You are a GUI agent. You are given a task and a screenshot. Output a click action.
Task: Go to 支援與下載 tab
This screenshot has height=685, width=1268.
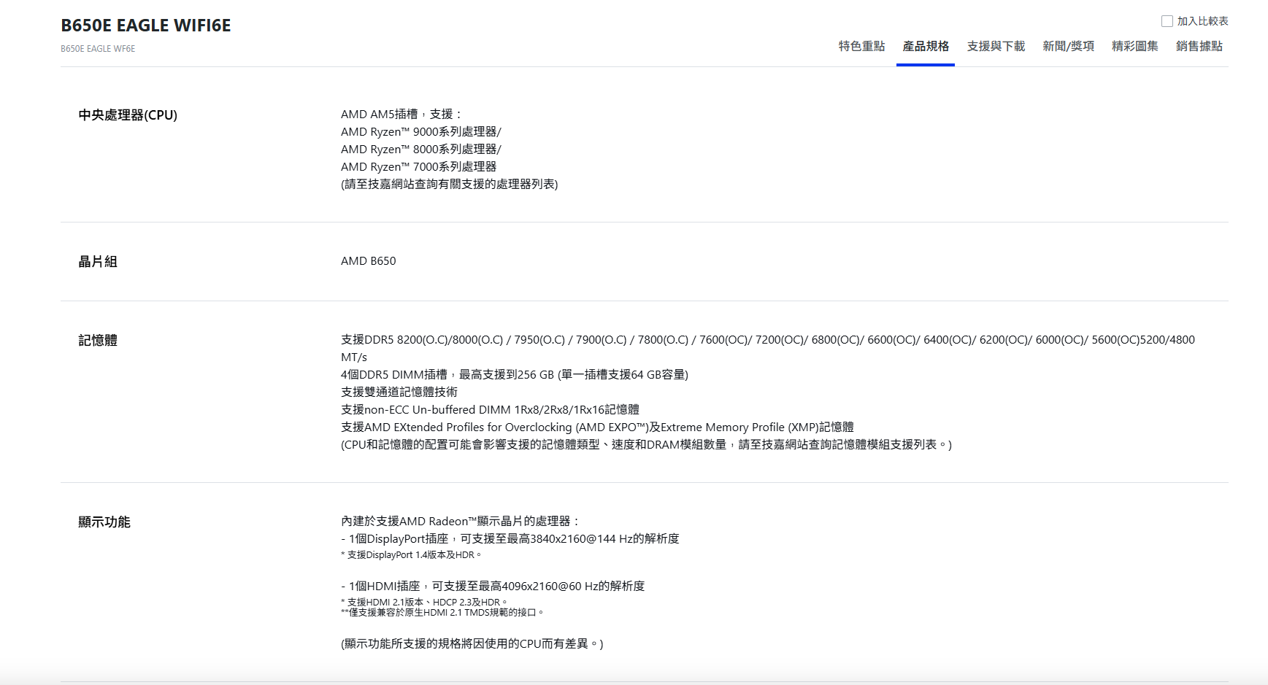[996, 46]
